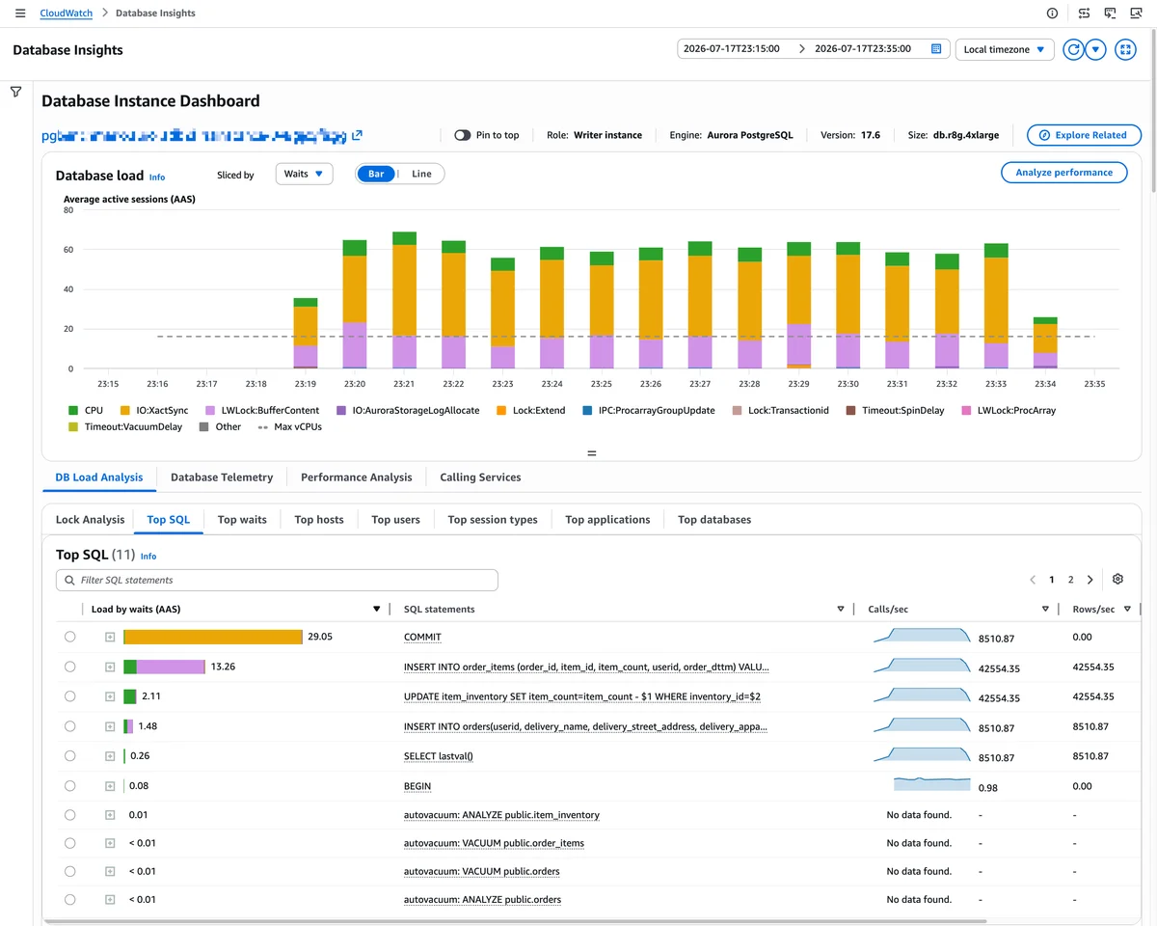Image resolution: width=1157 pixels, height=926 pixels.
Task: Open the calendar date picker icon
Action: coord(936,48)
